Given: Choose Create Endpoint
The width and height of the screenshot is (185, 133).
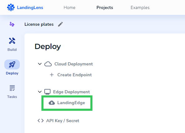Looking at the screenshot, I should pos(75,75).
